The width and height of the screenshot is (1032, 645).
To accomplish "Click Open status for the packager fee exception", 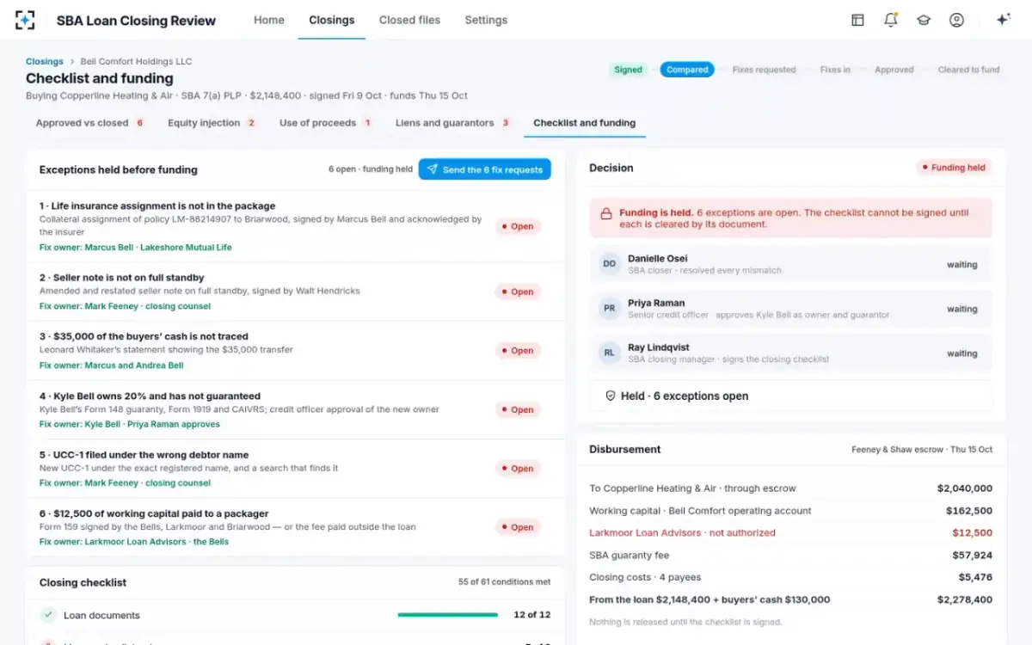I will [x=518, y=527].
